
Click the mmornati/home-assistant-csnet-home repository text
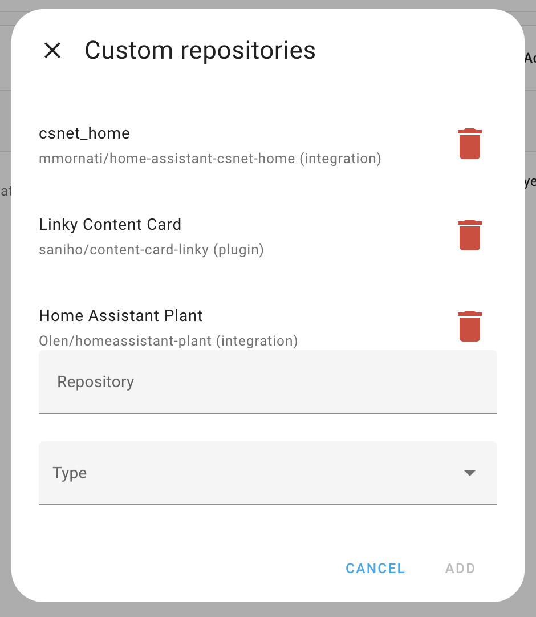pyautogui.click(x=210, y=159)
